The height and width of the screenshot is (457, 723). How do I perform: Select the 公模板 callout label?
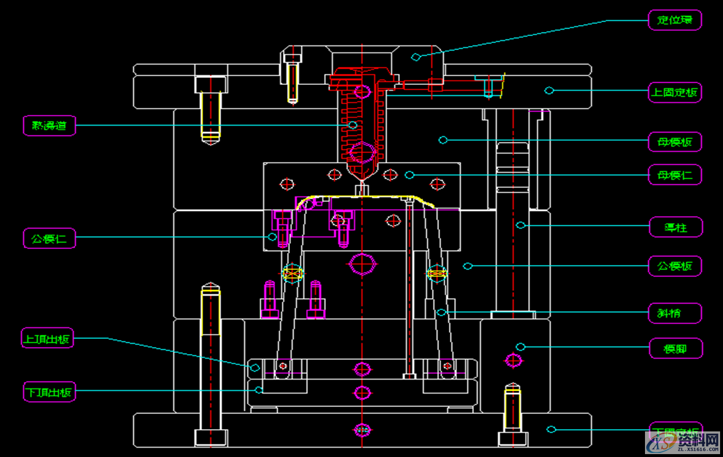(x=675, y=266)
